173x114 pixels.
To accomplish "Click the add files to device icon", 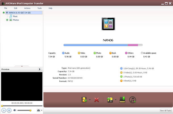I will coord(84,100).
